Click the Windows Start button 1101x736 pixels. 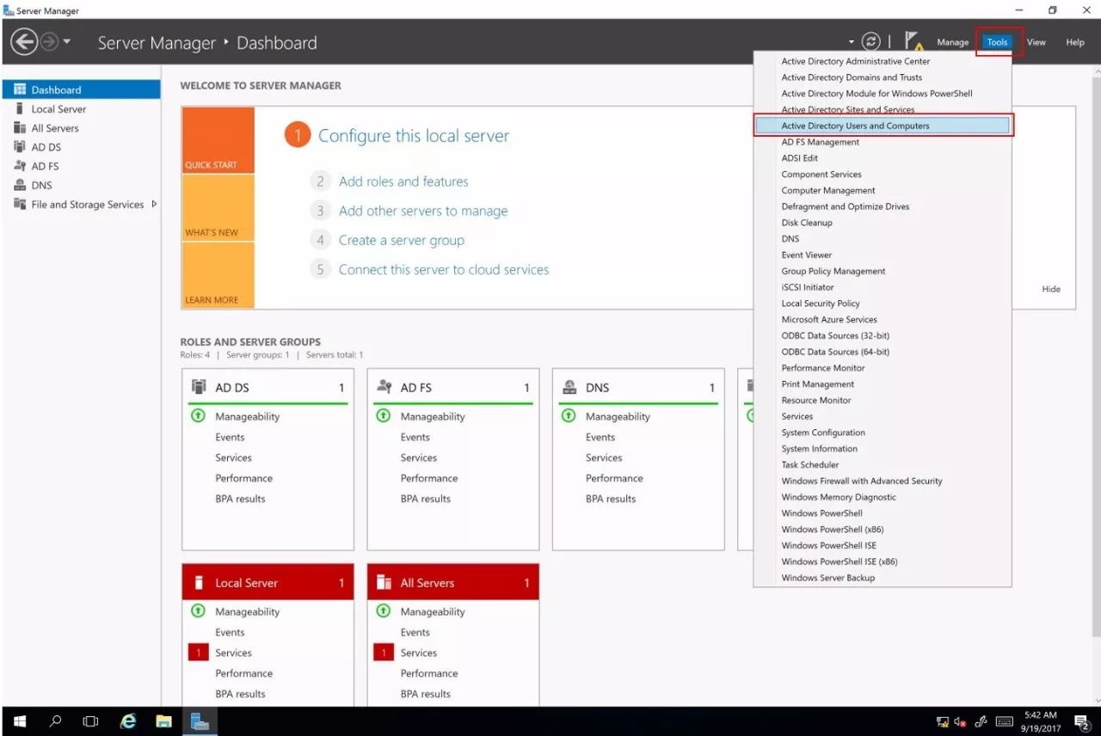(20, 721)
